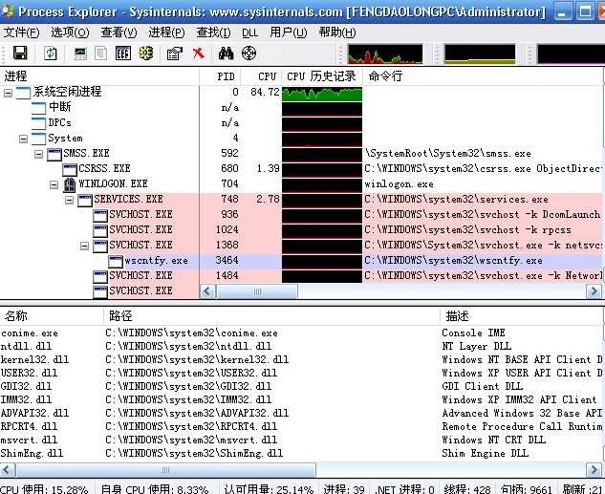The image size is (605, 494).
Task: Sort lower pane by 描述 column header
Action: tap(521, 316)
